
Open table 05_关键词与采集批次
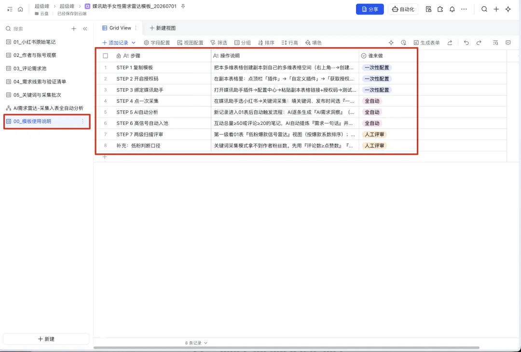coord(46,95)
